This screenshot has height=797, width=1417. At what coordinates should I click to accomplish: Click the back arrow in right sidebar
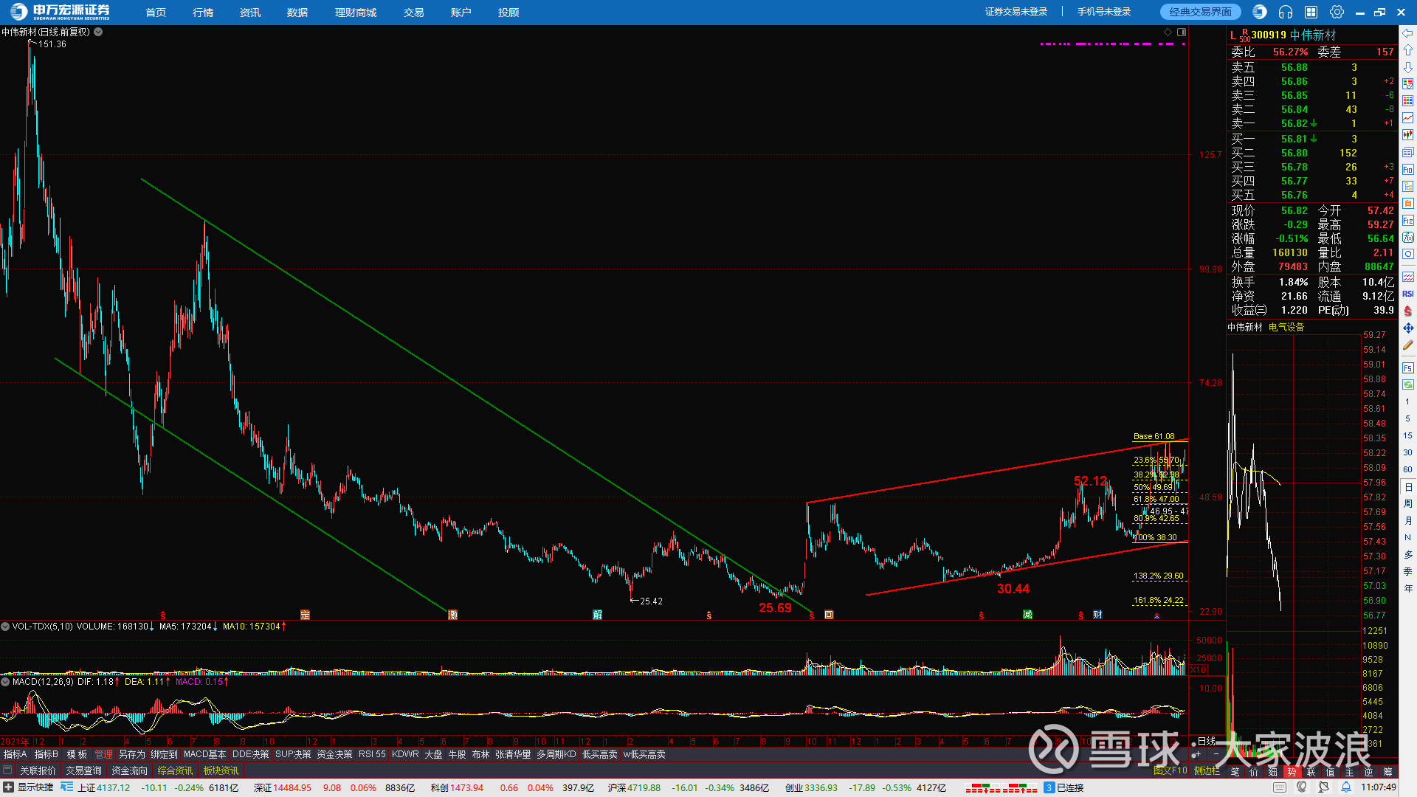(1408, 34)
